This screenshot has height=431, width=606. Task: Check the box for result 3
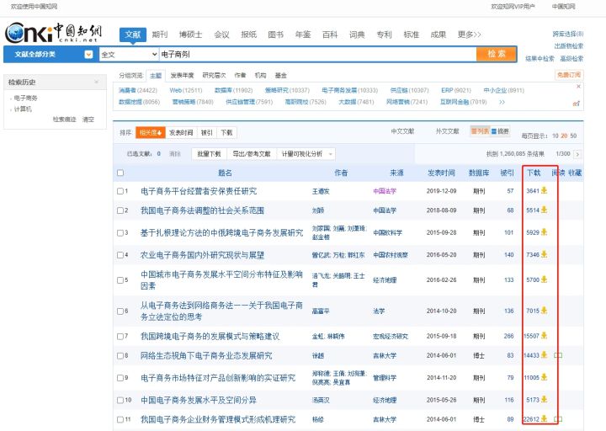coord(120,232)
